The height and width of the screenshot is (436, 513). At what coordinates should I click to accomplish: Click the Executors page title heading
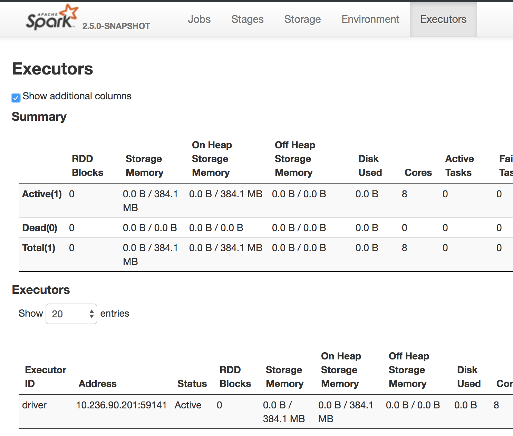click(52, 69)
